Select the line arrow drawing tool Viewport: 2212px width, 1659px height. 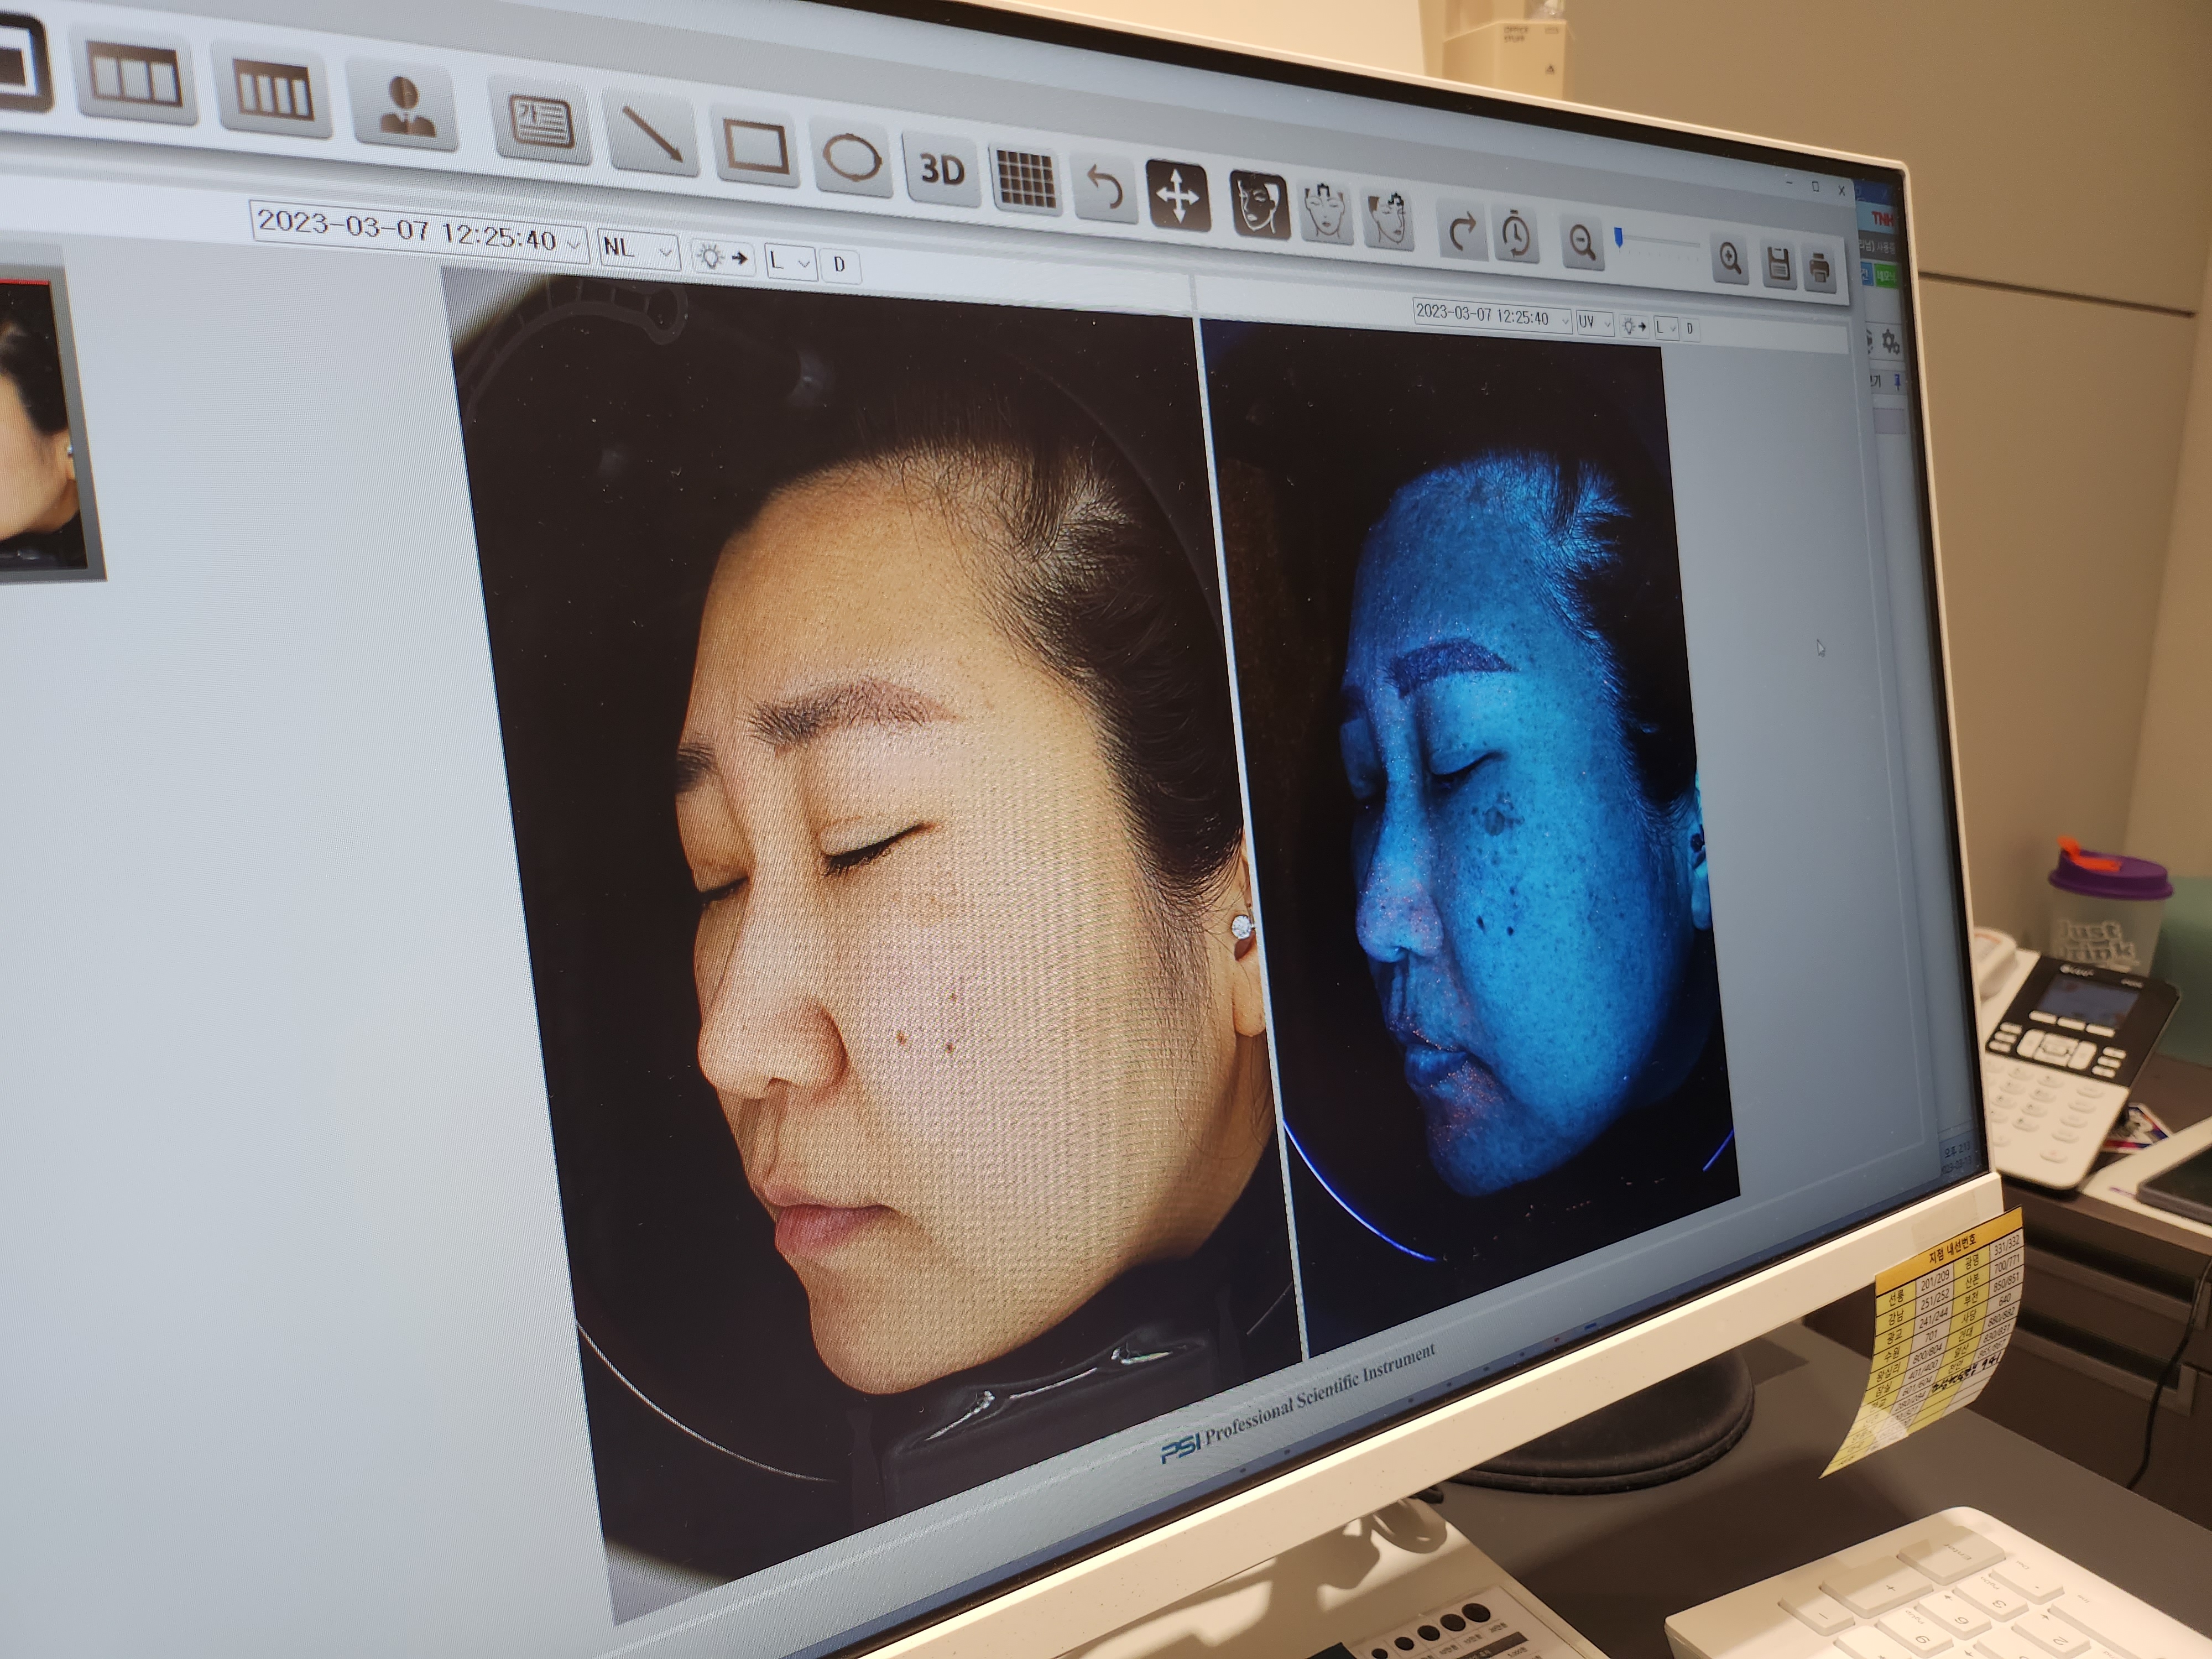pos(653,135)
